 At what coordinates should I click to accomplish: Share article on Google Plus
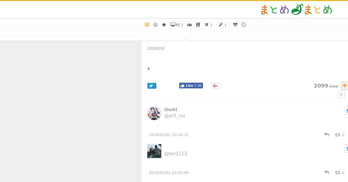215,86
